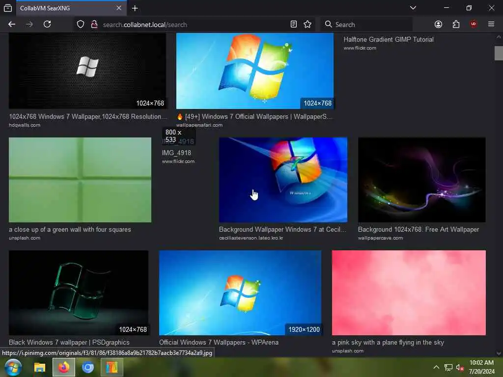Reload the current page
Image resolution: width=503 pixels, height=377 pixels.
pos(47,25)
